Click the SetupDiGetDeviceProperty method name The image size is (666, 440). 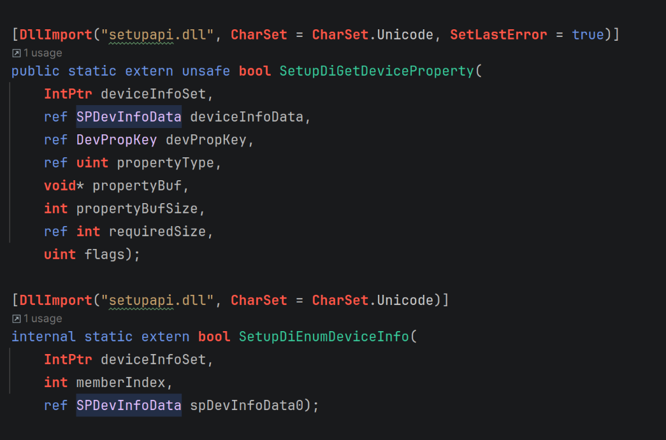[x=377, y=71]
